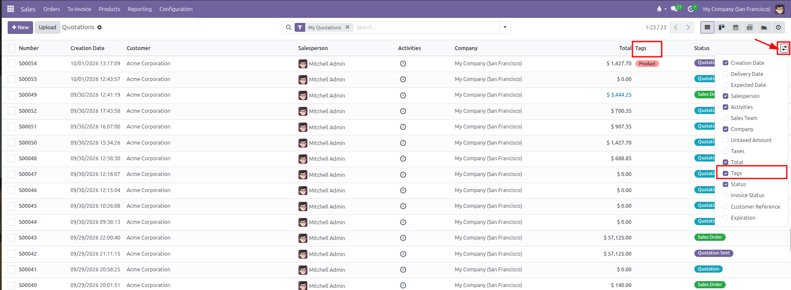
Task: Uncheck the Tags column option
Action: [726, 173]
